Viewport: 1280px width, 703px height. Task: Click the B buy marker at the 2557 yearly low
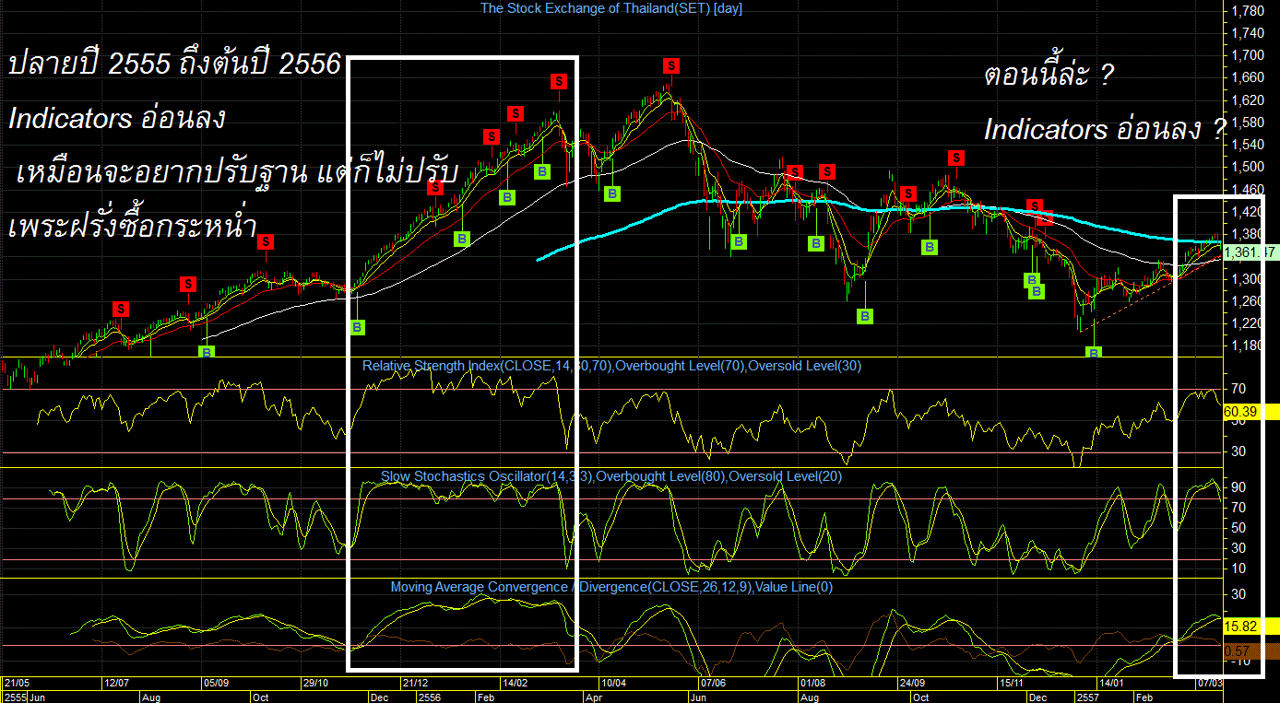pos(1094,353)
